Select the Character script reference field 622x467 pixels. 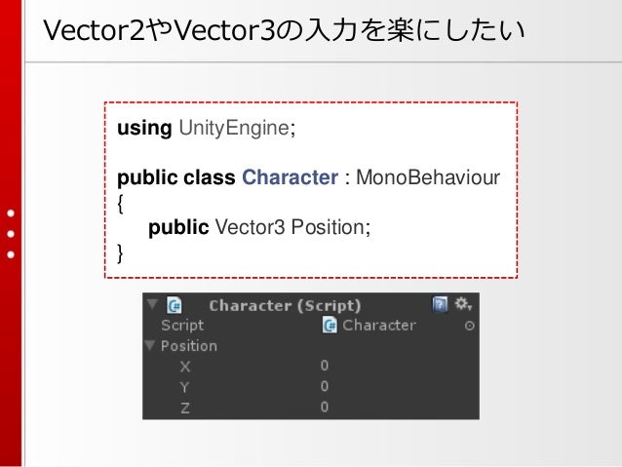coord(391,326)
